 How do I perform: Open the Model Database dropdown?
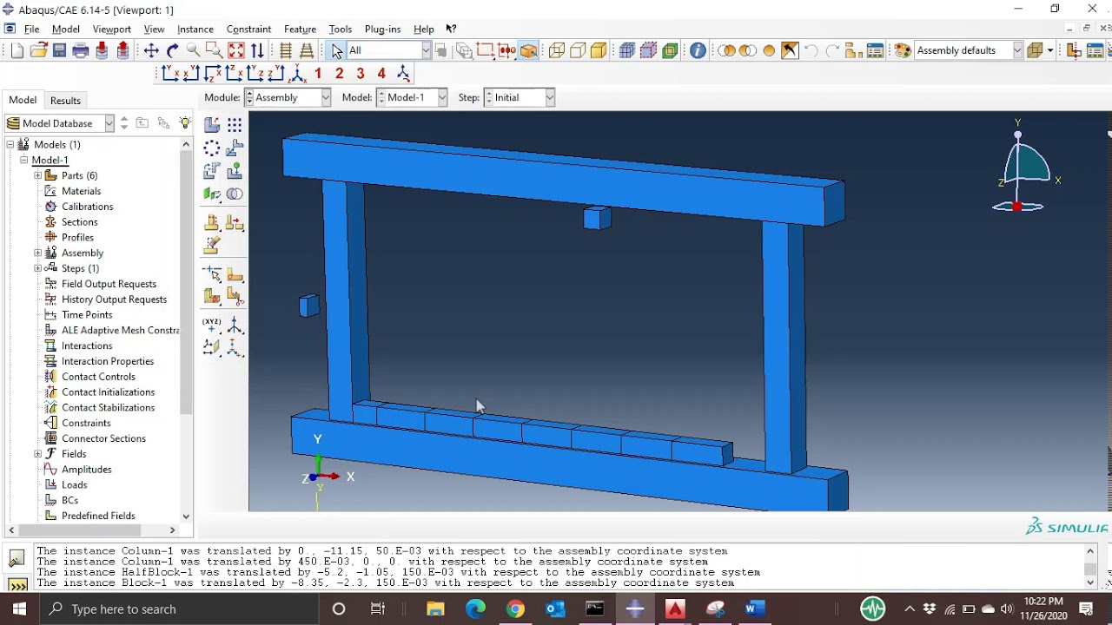tap(59, 123)
